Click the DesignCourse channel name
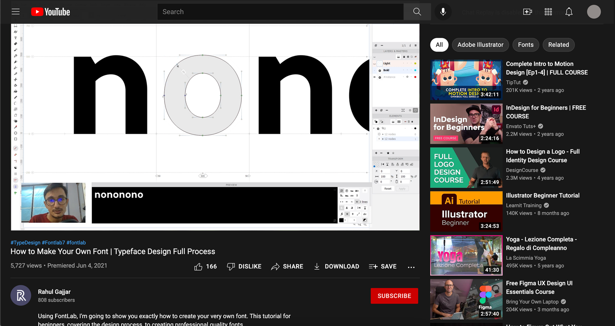 click(x=522, y=170)
